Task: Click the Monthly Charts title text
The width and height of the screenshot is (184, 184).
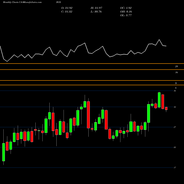Action: coord(10,2)
